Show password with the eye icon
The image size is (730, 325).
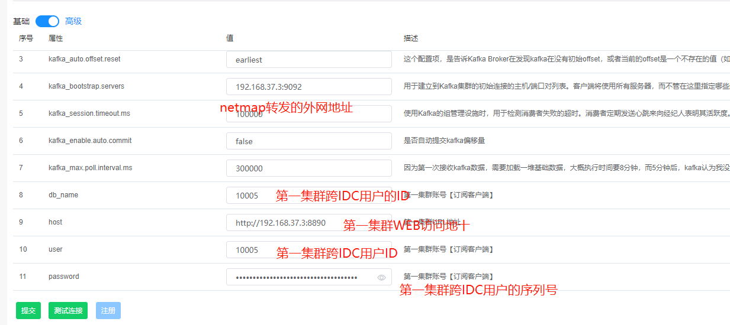pyautogui.click(x=382, y=277)
